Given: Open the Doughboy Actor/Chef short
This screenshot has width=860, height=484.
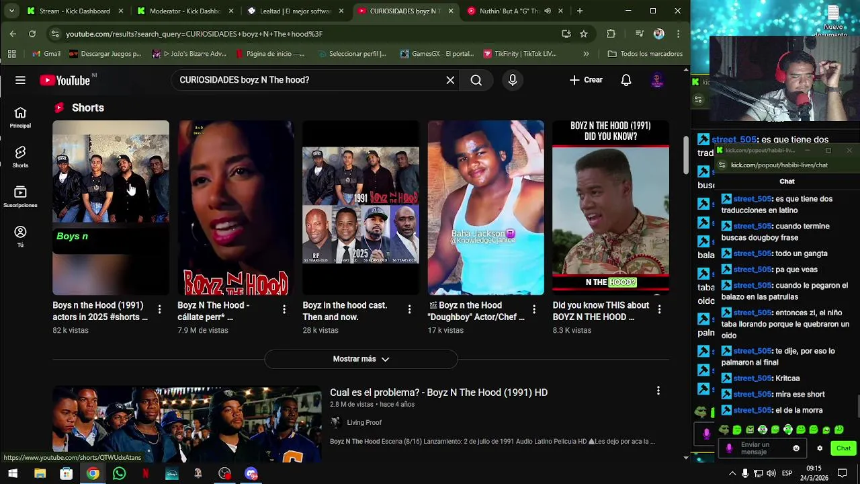Looking at the screenshot, I should click(x=486, y=208).
